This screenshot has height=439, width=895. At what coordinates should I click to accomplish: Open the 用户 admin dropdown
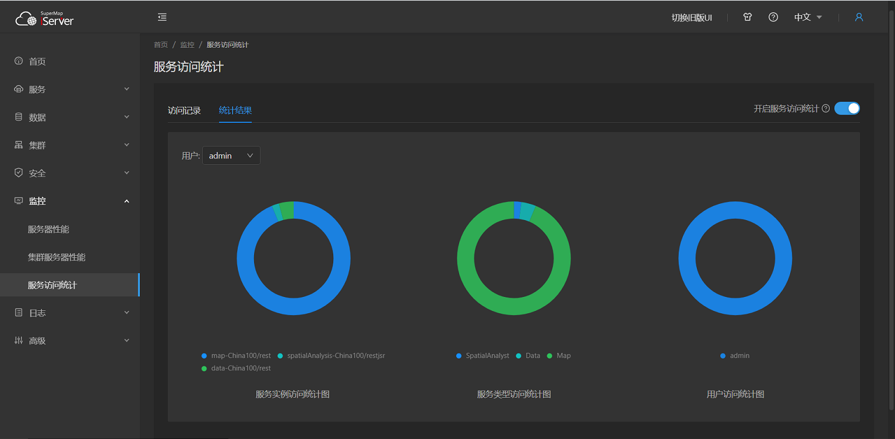click(x=231, y=155)
